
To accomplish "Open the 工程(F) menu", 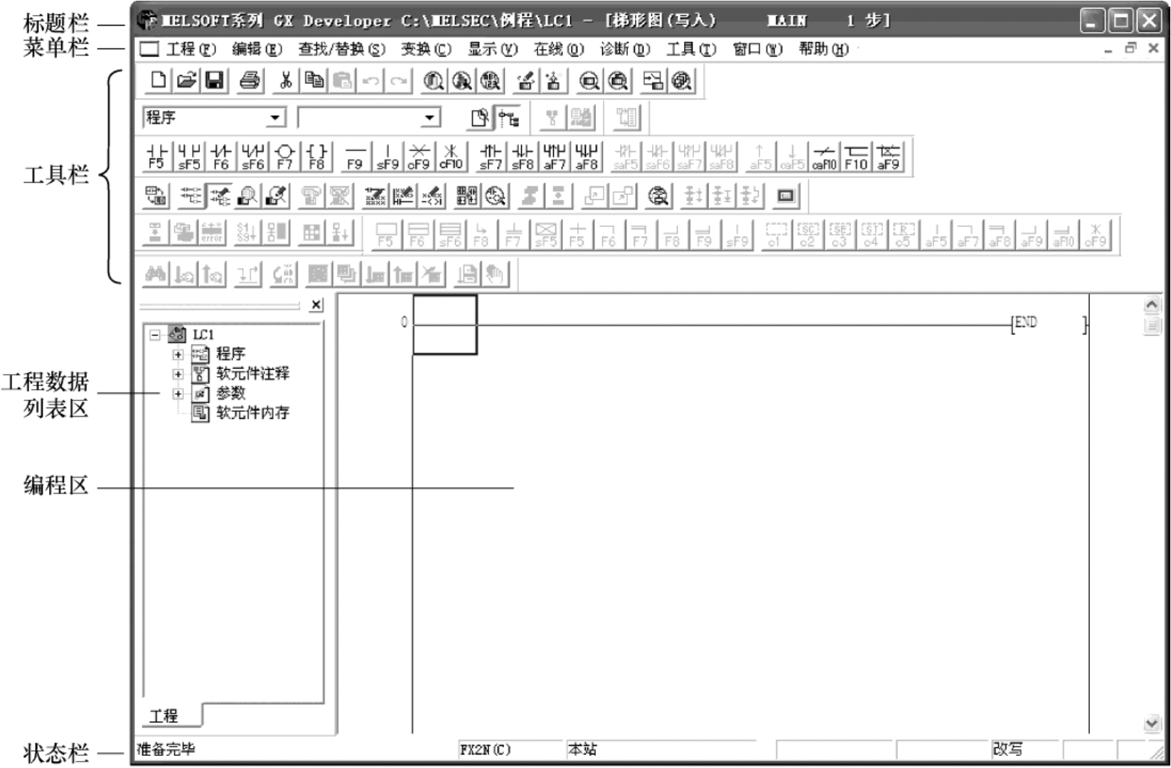I will point(191,49).
